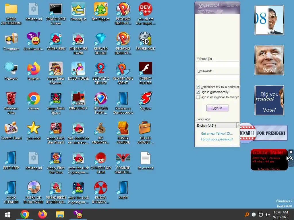This screenshot has width=294, height=220.
Task: Select the BEJEWED DELUXE gem icon
Action: pos(101,44)
